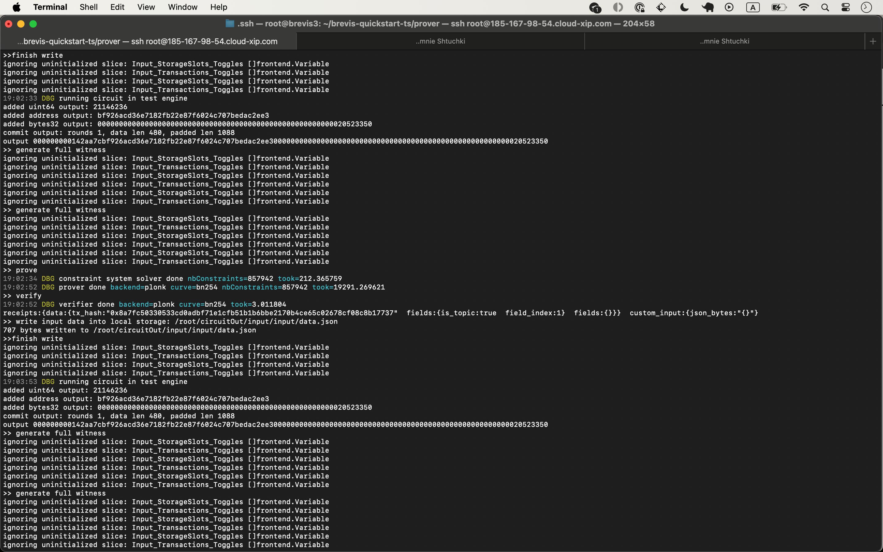Image resolution: width=883 pixels, height=552 pixels.
Task: Open Telegram menu bar icon with badge
Action: (595, 8)
